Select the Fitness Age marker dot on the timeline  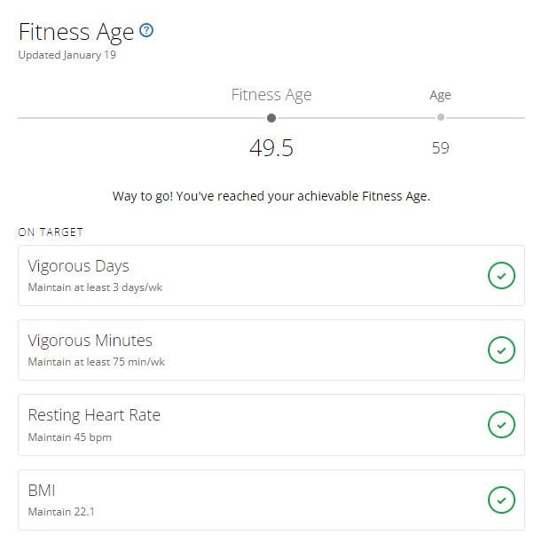(271, 118)
